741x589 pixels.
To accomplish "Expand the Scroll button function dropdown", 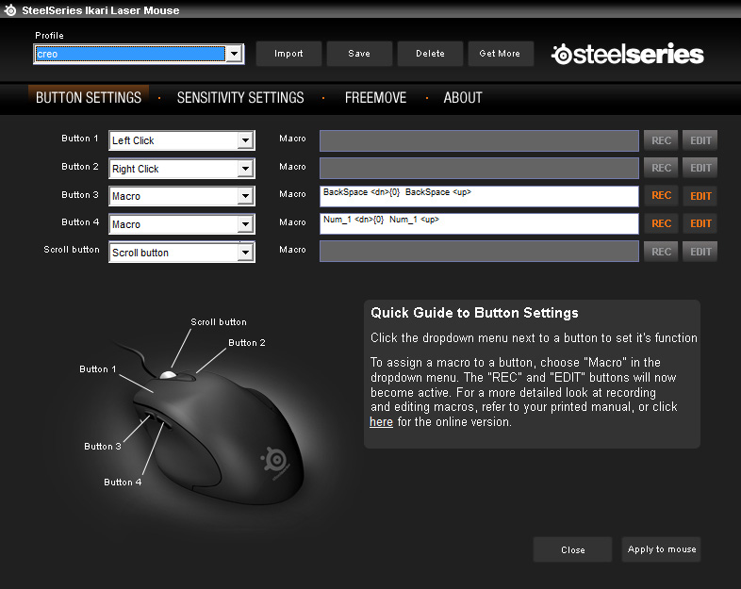I will (245, 253).
